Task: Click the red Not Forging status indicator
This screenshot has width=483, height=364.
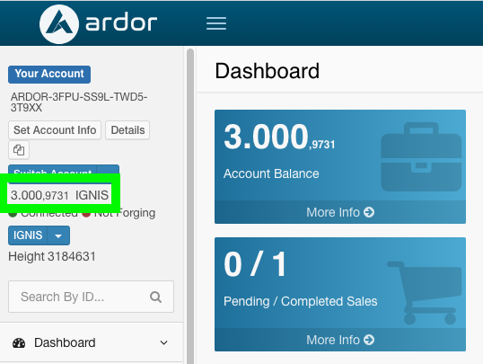Action: [x=86, y=213]
